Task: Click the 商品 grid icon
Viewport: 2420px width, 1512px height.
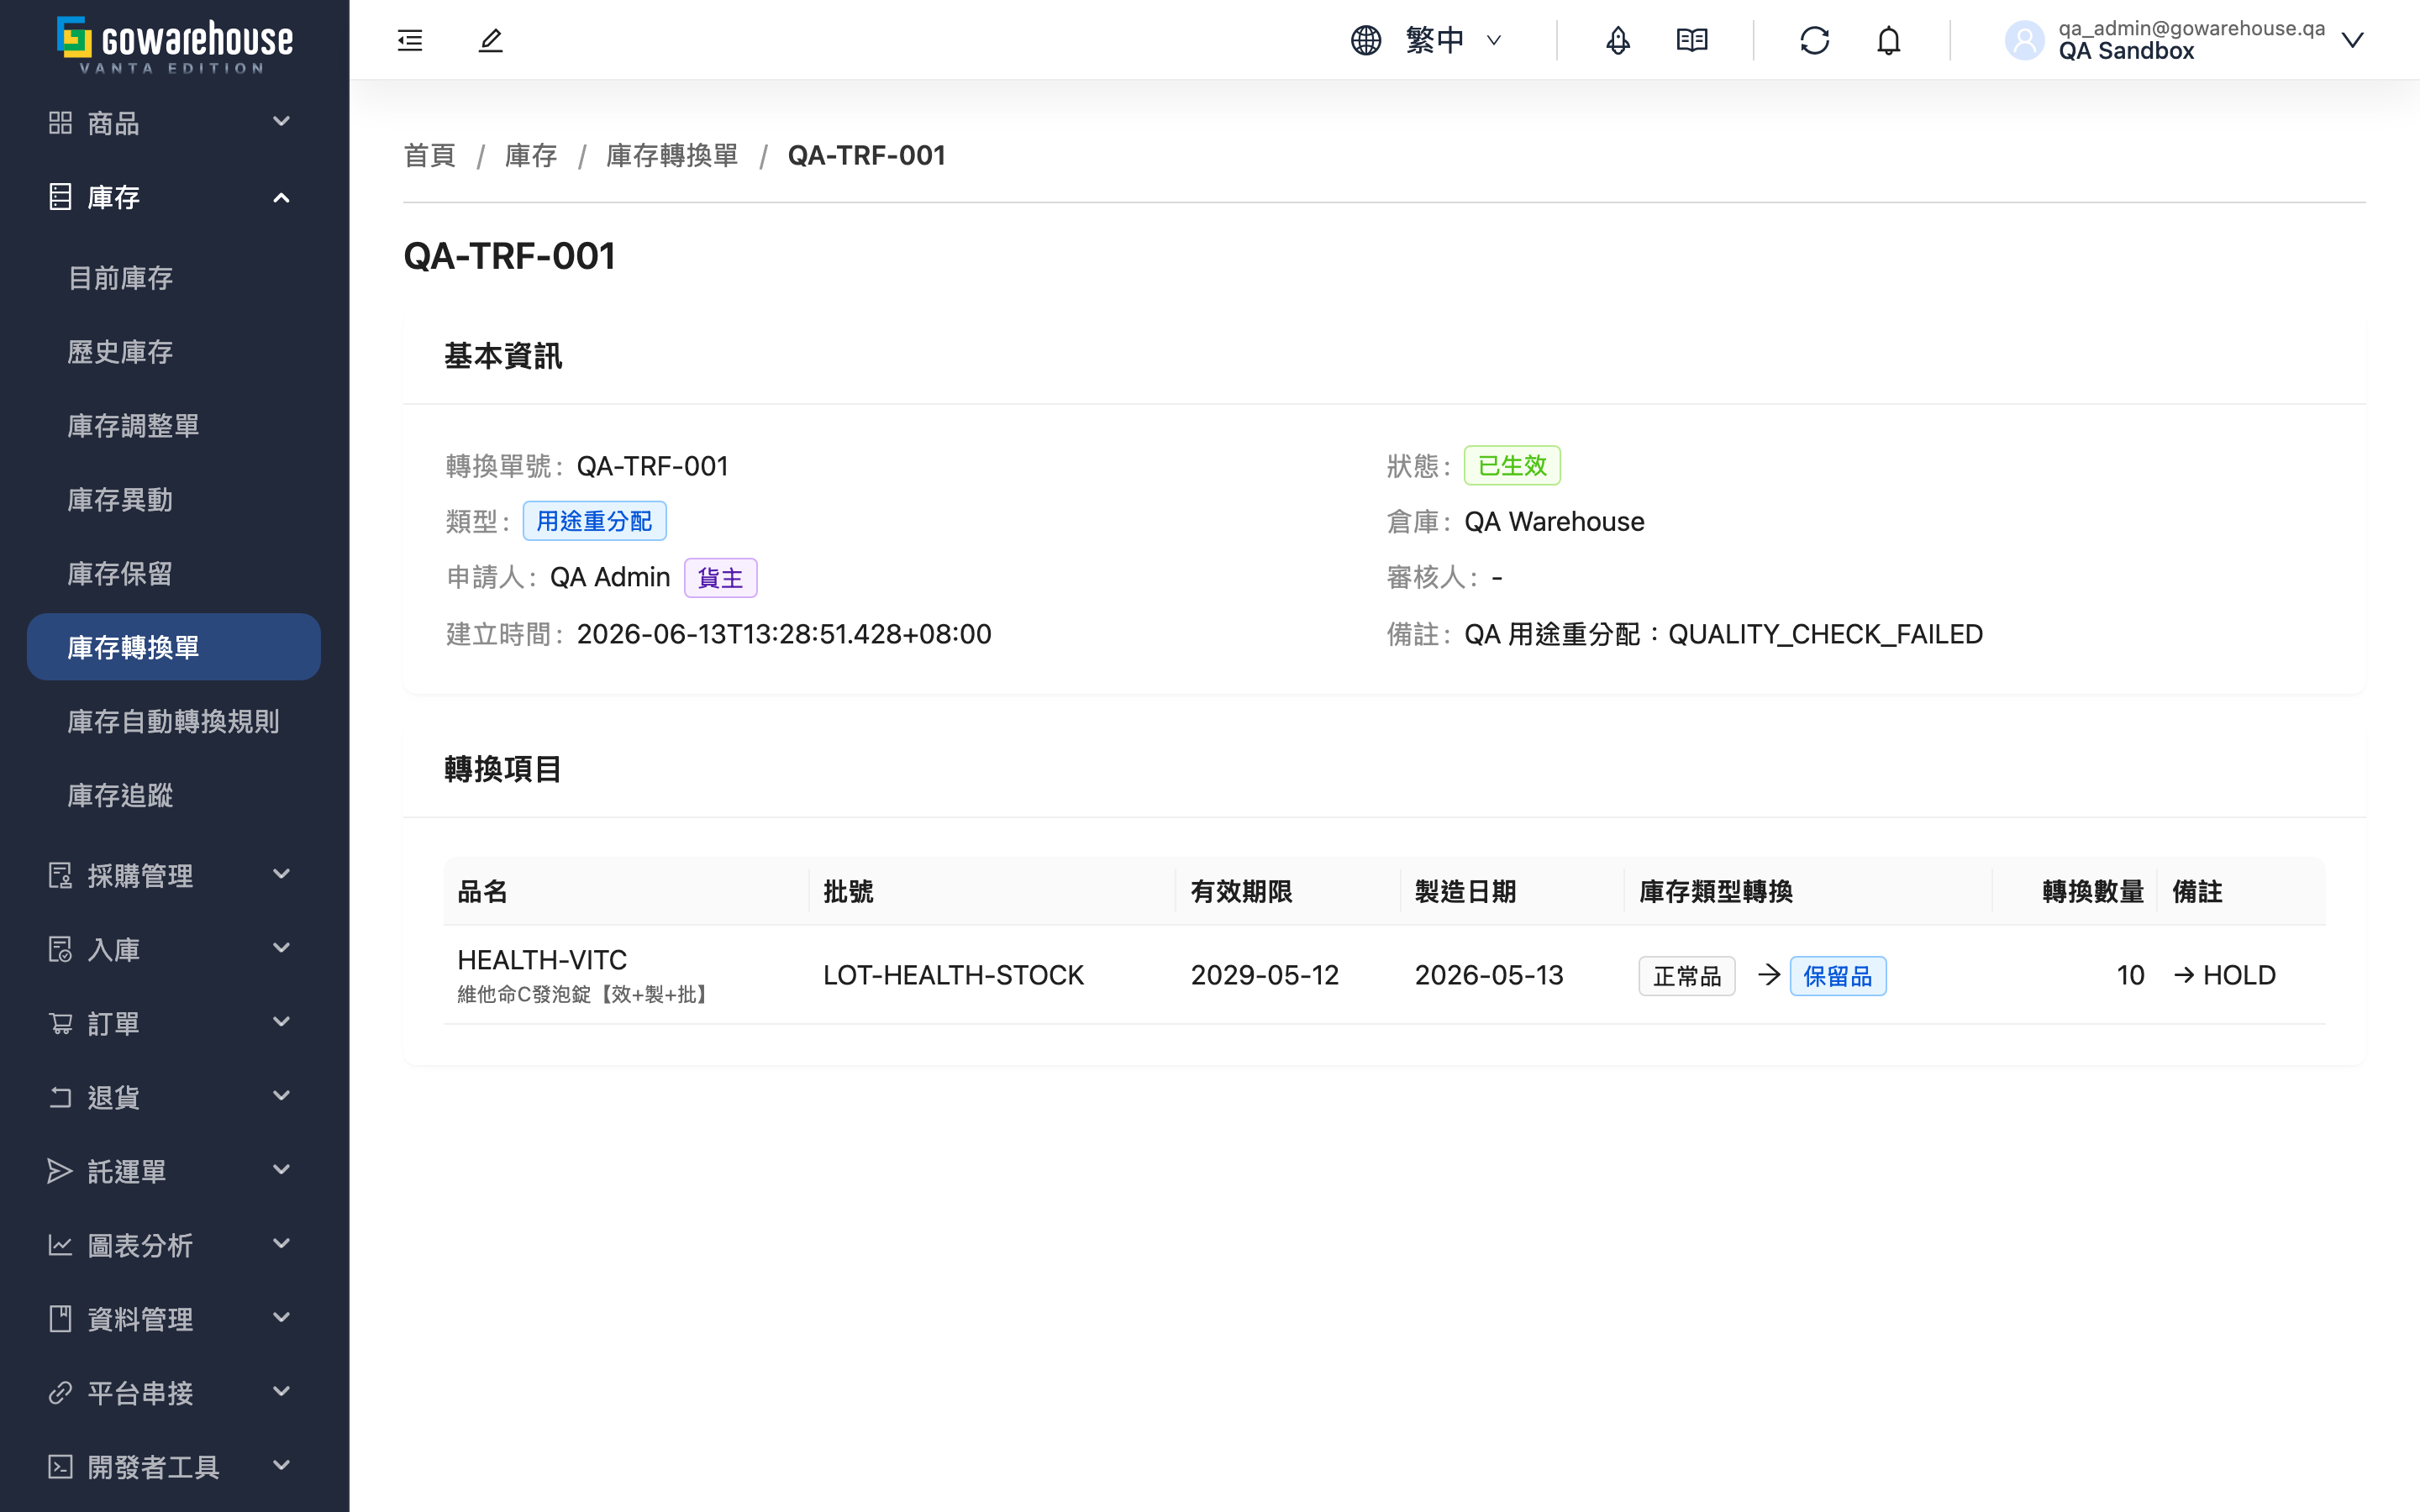Action: tap(60, 123)
